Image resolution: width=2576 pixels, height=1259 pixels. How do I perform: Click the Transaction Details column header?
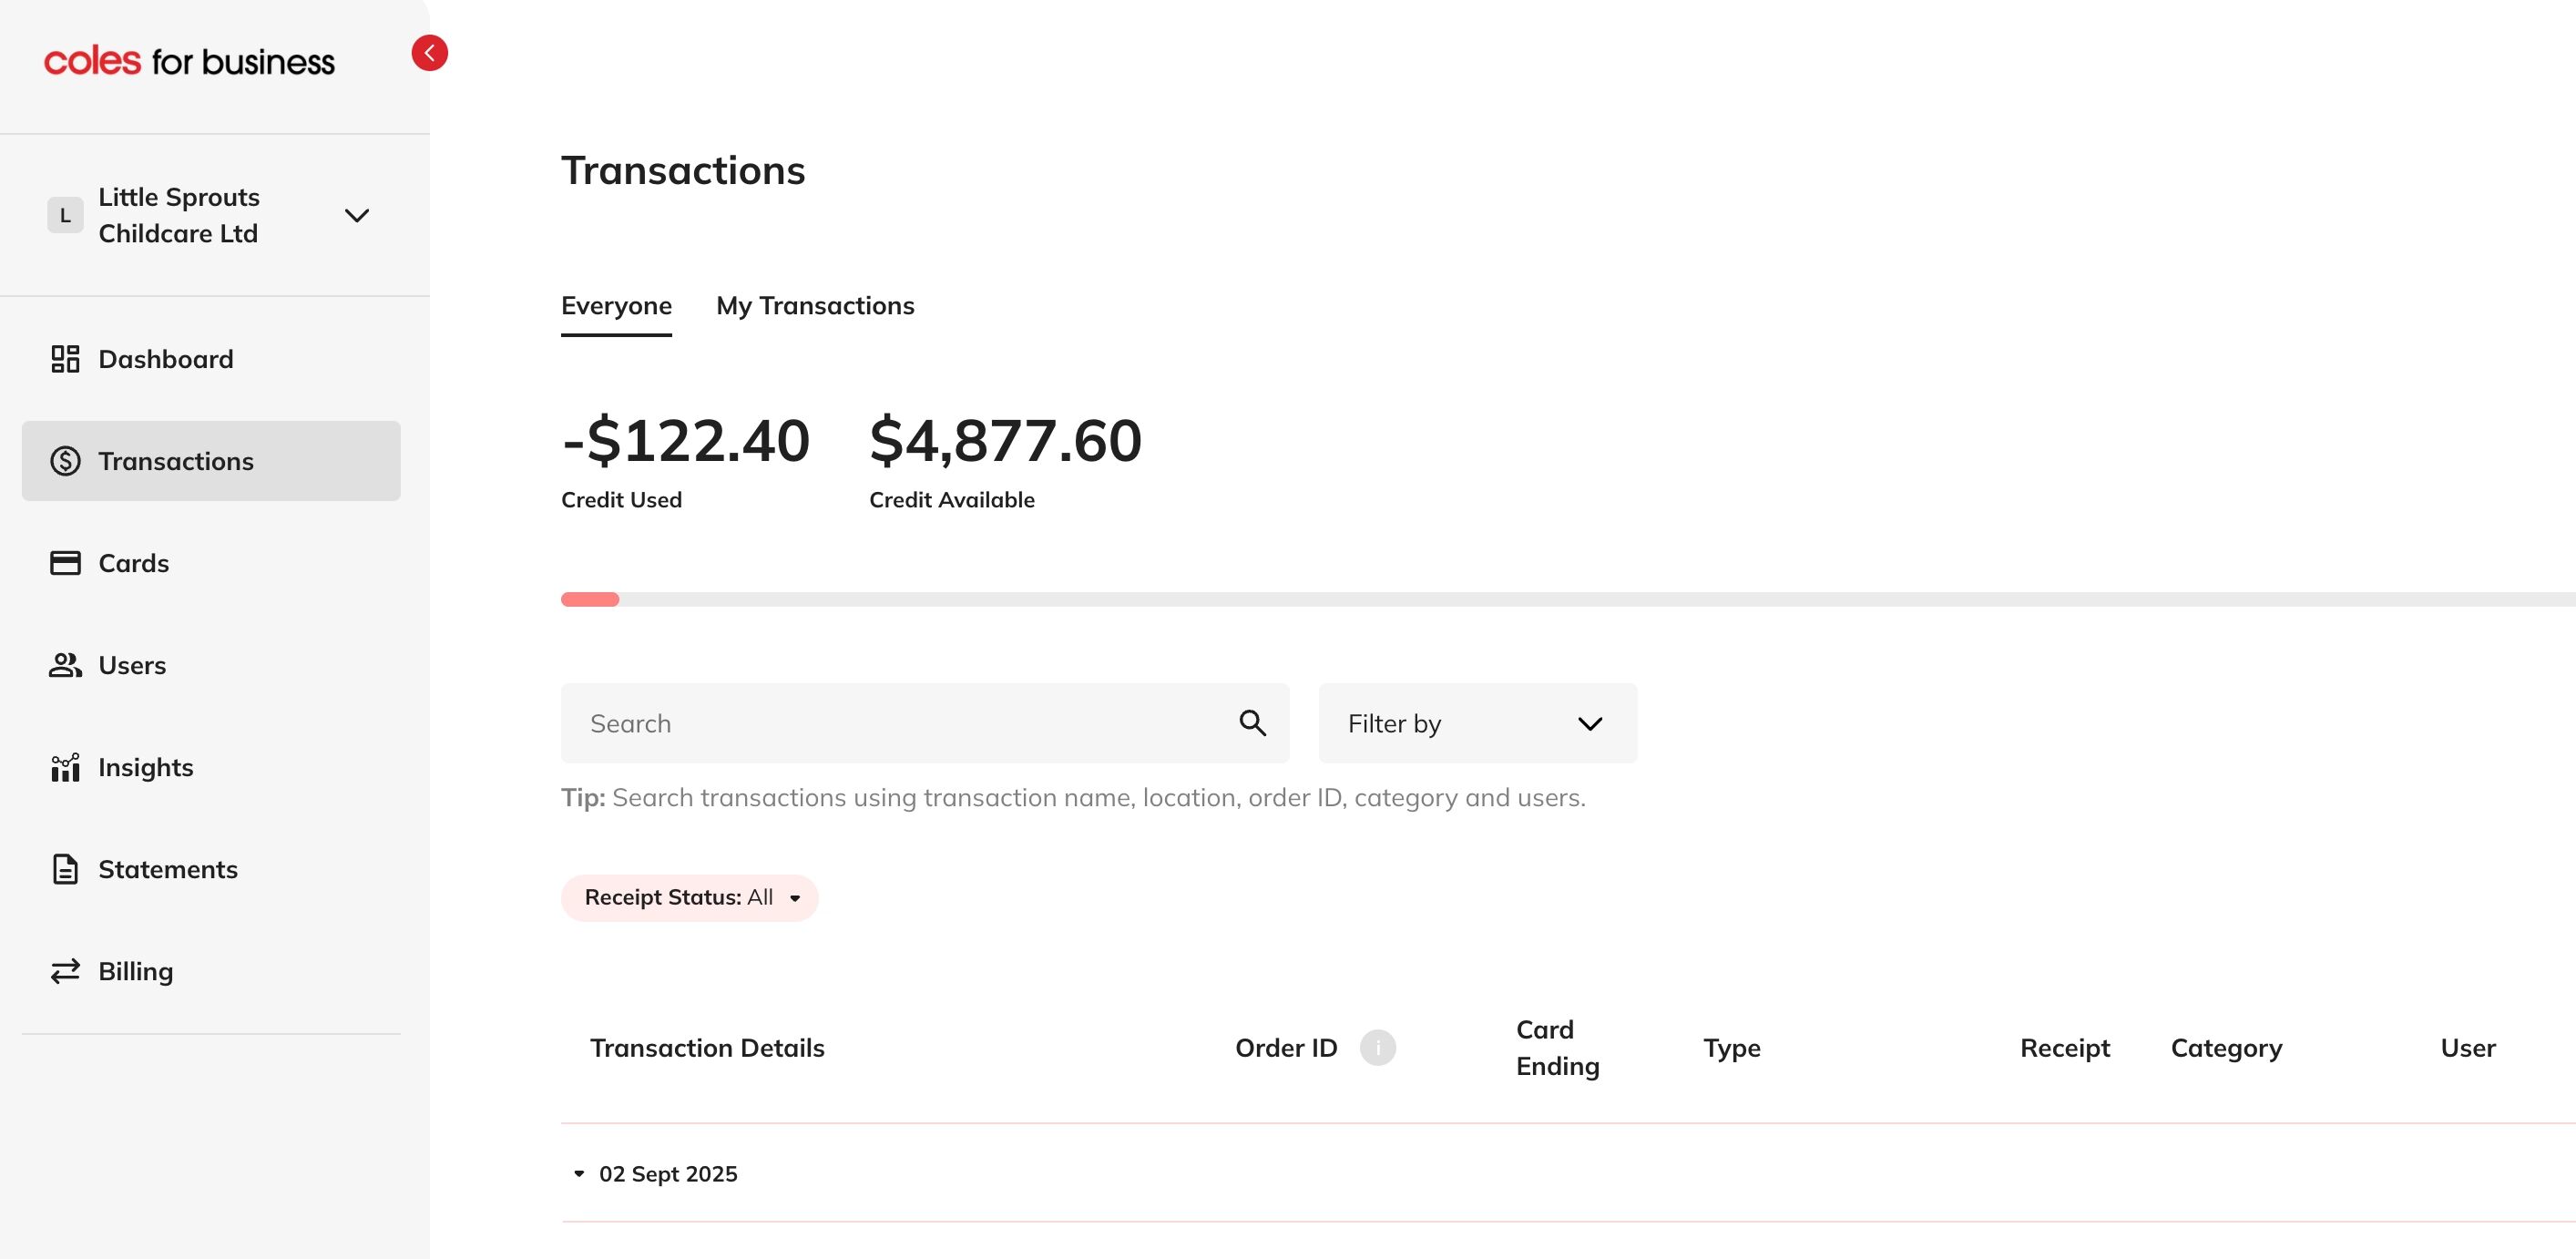click(707, 1047)
